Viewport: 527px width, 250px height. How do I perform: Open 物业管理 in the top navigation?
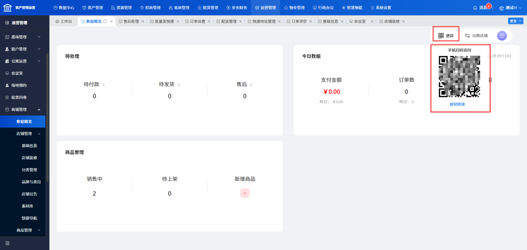294,8
